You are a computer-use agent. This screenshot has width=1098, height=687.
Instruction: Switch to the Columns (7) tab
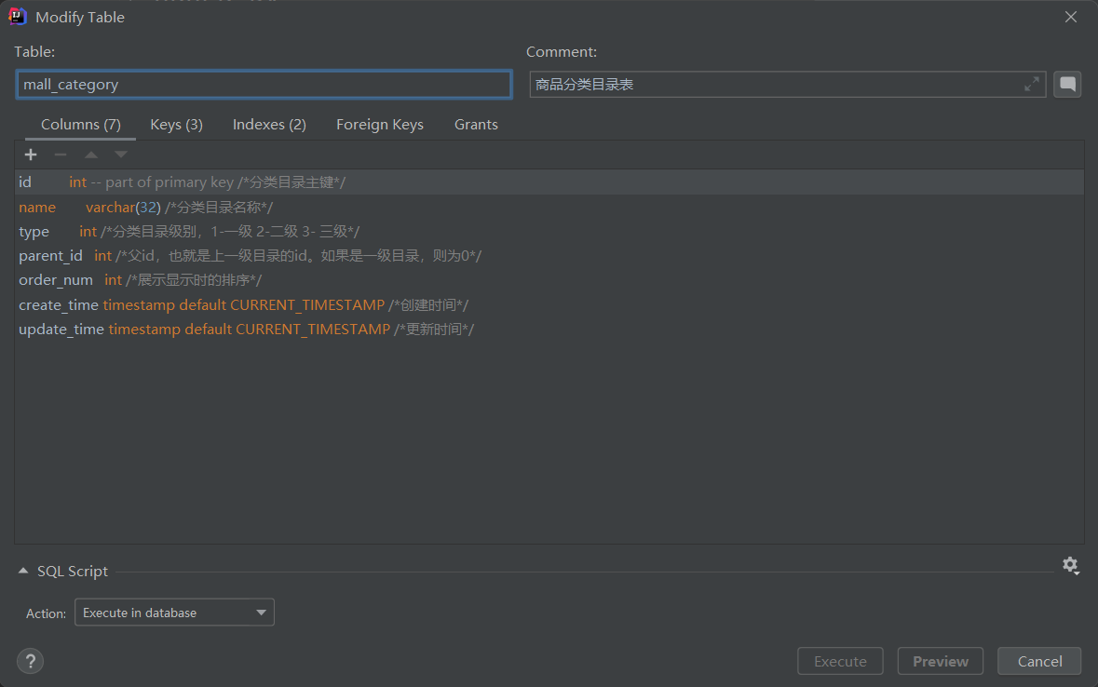pos(80,125)
